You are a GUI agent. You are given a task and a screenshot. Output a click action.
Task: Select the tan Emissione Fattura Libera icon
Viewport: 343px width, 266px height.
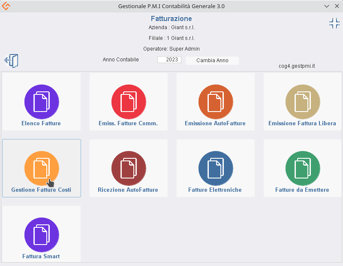[x=302, y=102]
